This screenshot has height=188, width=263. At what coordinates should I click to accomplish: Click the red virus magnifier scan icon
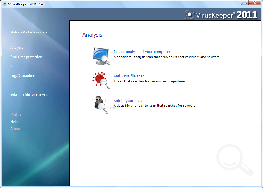[x=101, y=80]
